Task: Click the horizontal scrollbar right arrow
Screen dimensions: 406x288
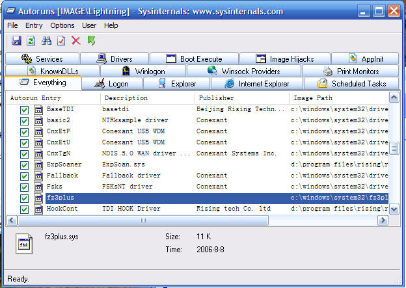Action: (x=383, y=220)
